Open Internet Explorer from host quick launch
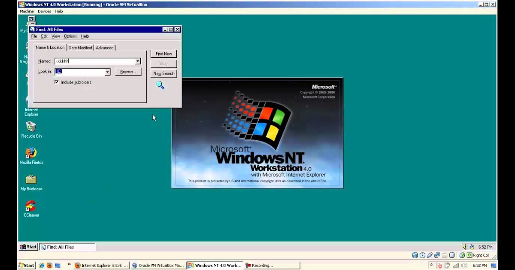The image size is (515, 270). pyautogui.click(x=42, y=265)
